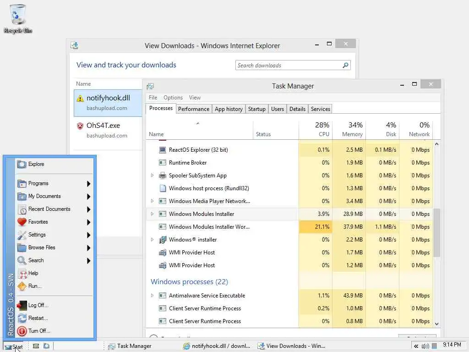Open the File menu in Task Manager

[153, 98]
